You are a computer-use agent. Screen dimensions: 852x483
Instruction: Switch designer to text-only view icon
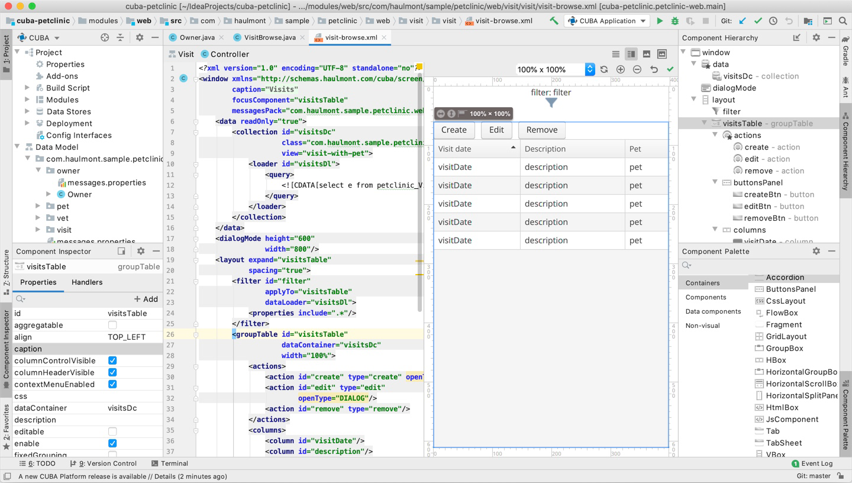[x=616, y=54]
